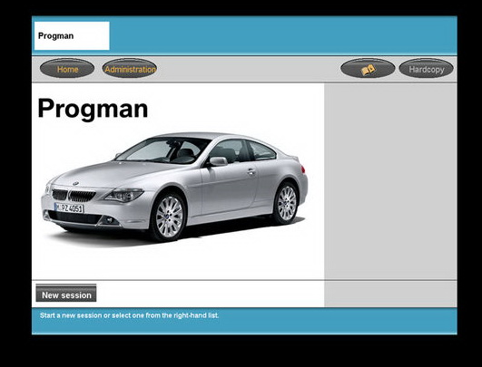Click the status hint about starting a session
The height and width of the screenshot is (367, 482).
point(129,315)
